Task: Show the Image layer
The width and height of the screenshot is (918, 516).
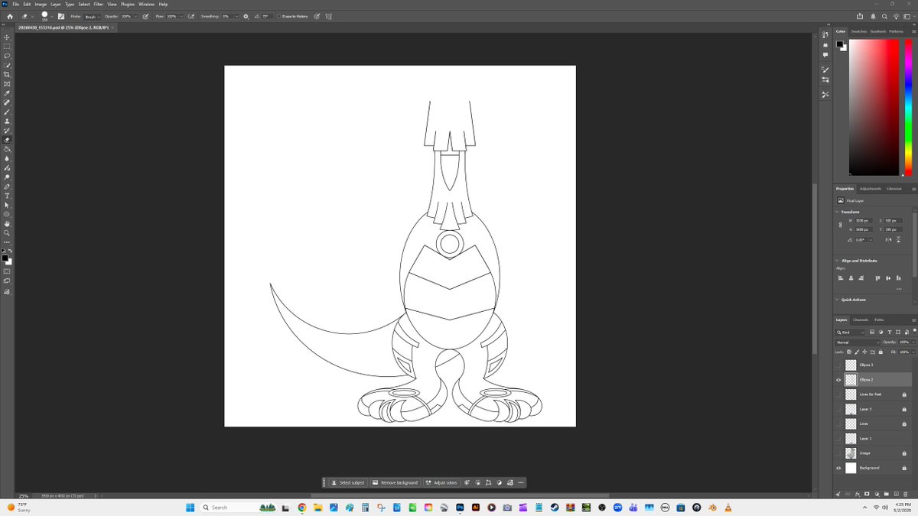Action: [x=838, y=453]
